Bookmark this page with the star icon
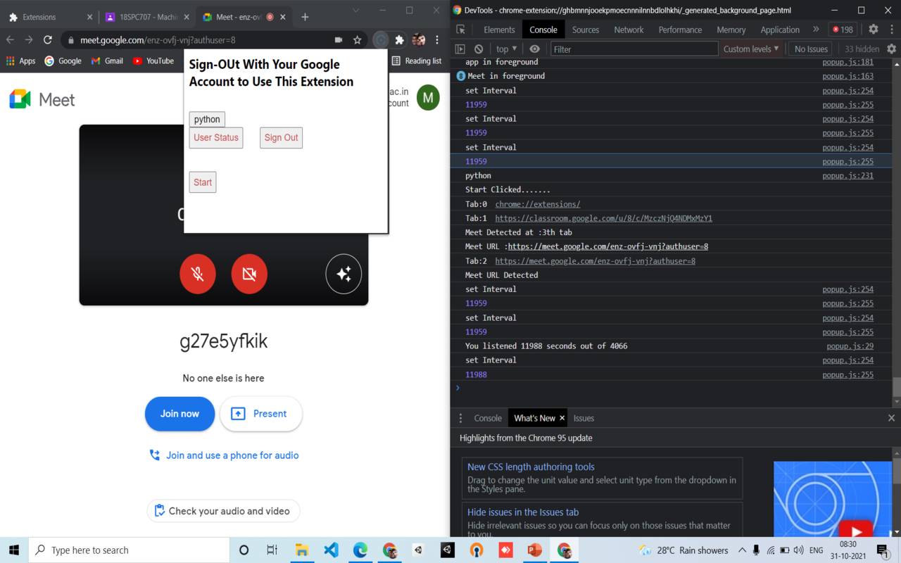Viewport: 901px width, 563px height. 358,40
